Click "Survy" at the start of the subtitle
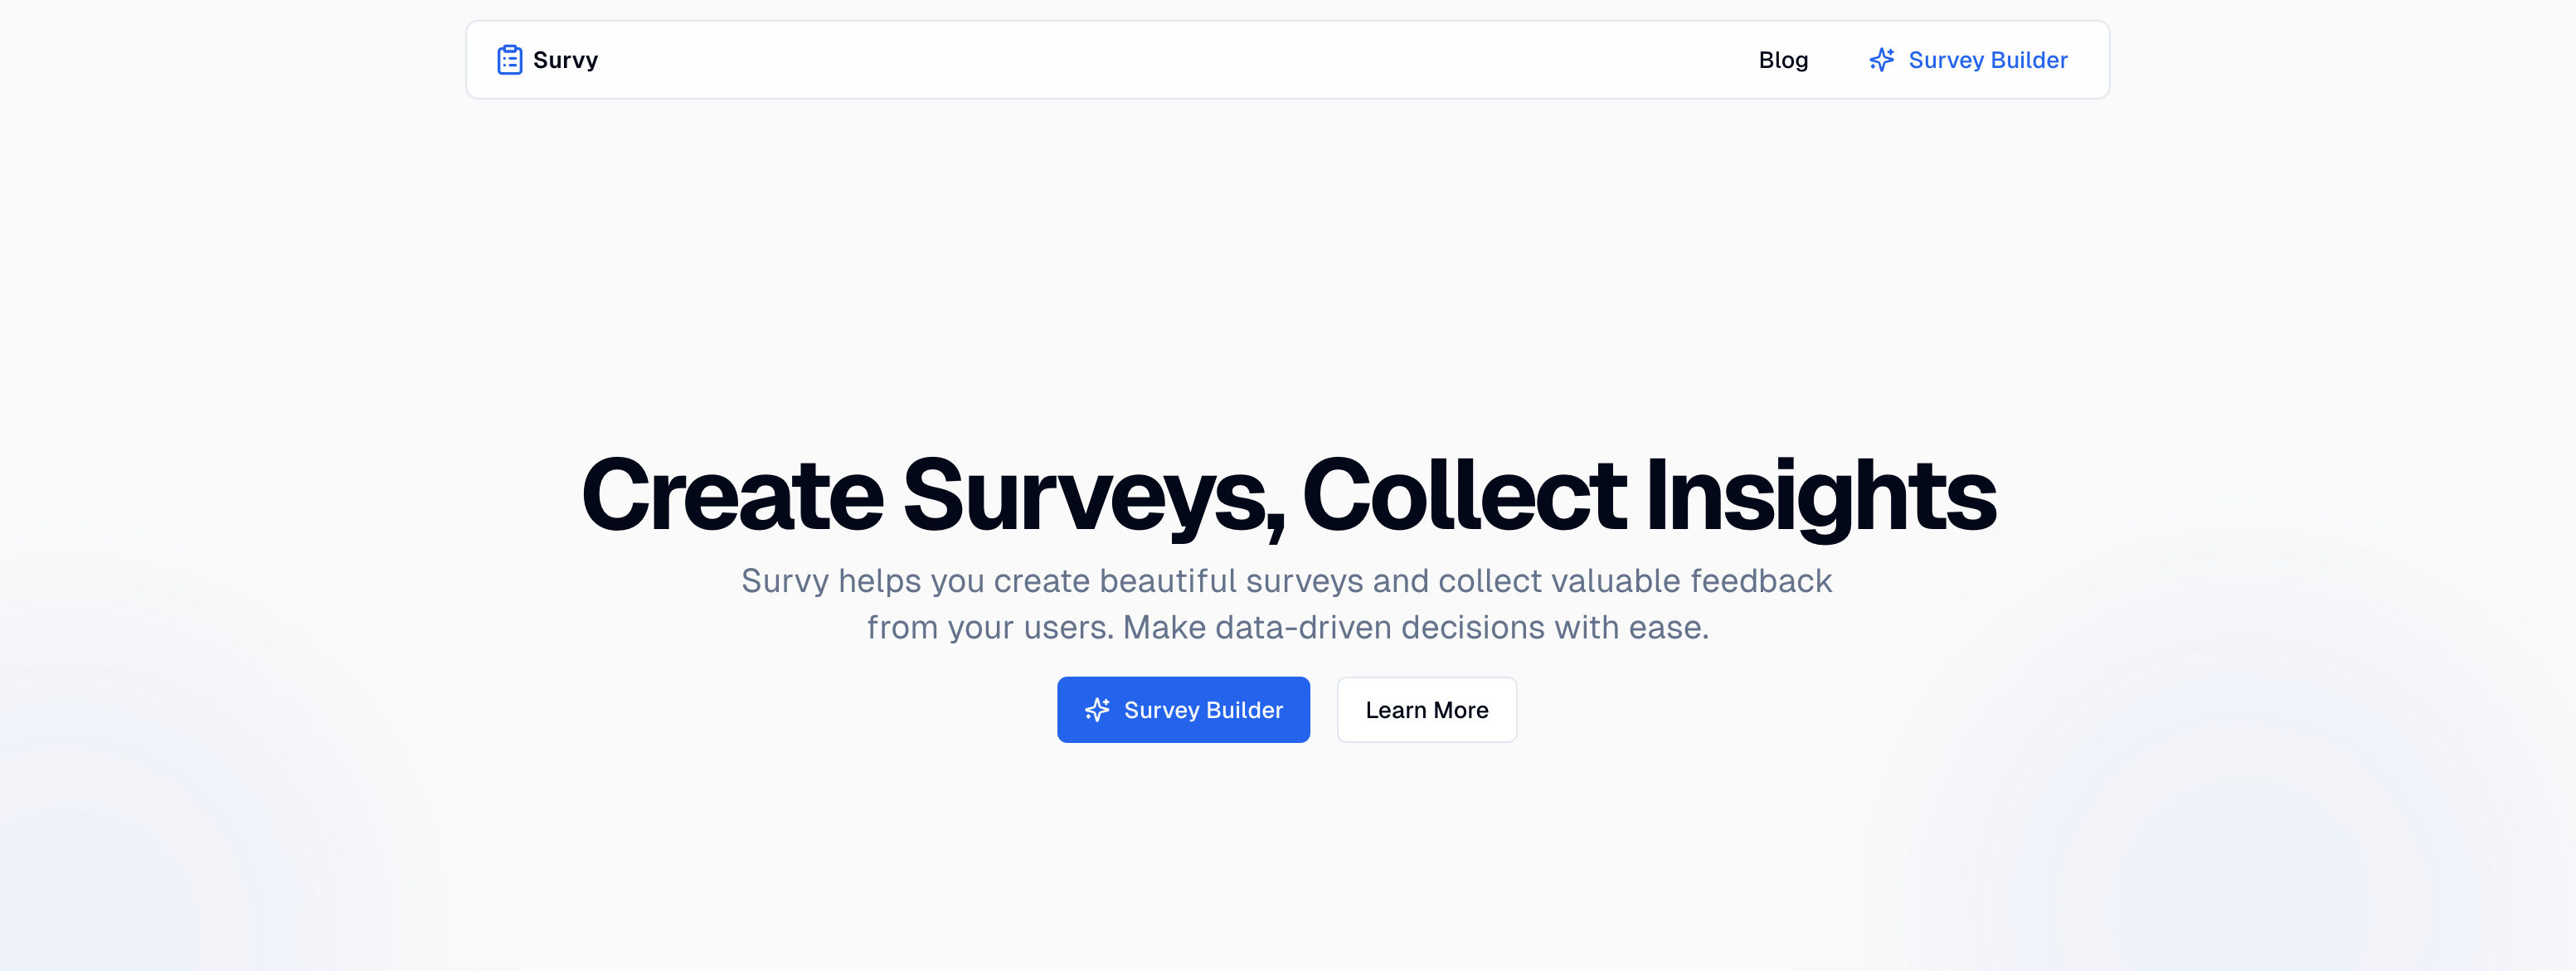This screenshot has height=971, width=2576. (x=784, y=581)
